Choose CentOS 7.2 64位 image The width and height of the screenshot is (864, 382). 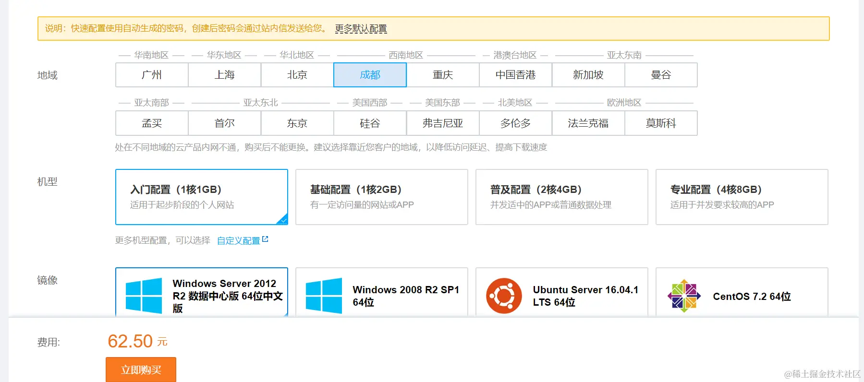coord(742,292)
